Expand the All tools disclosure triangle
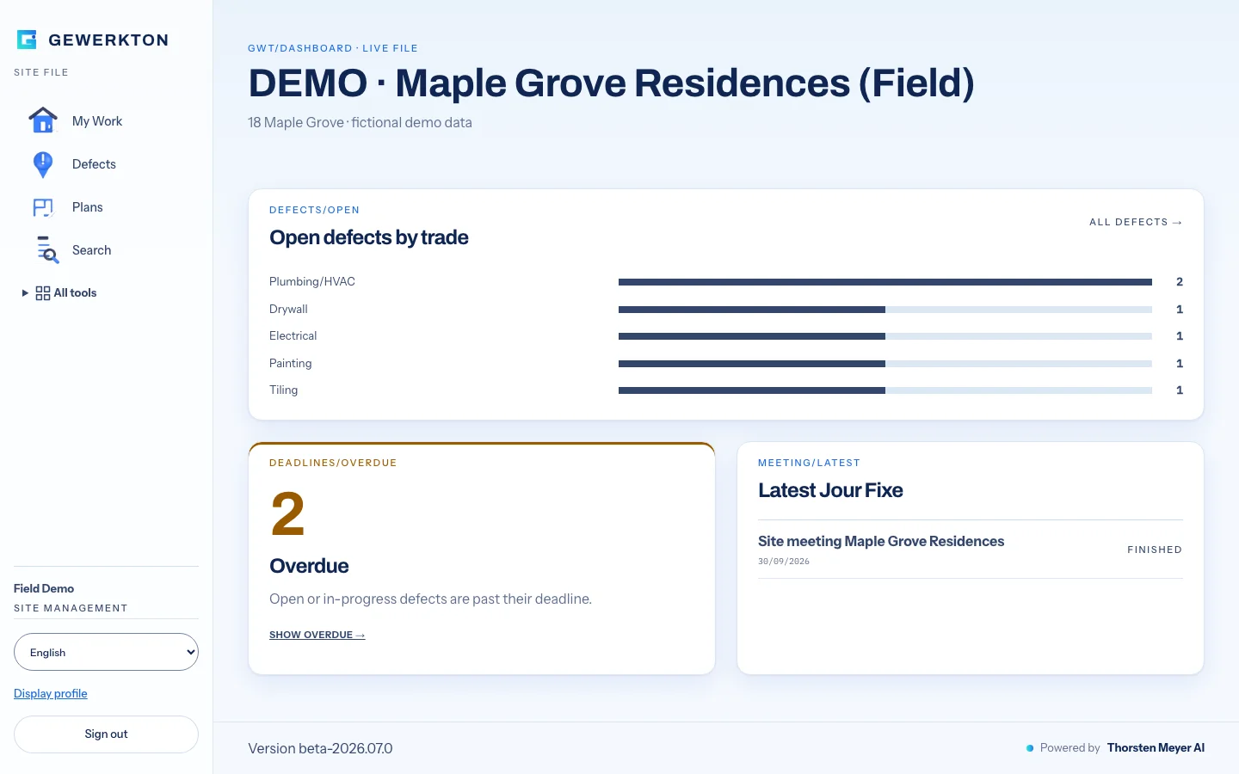 [x=25, y=293]
